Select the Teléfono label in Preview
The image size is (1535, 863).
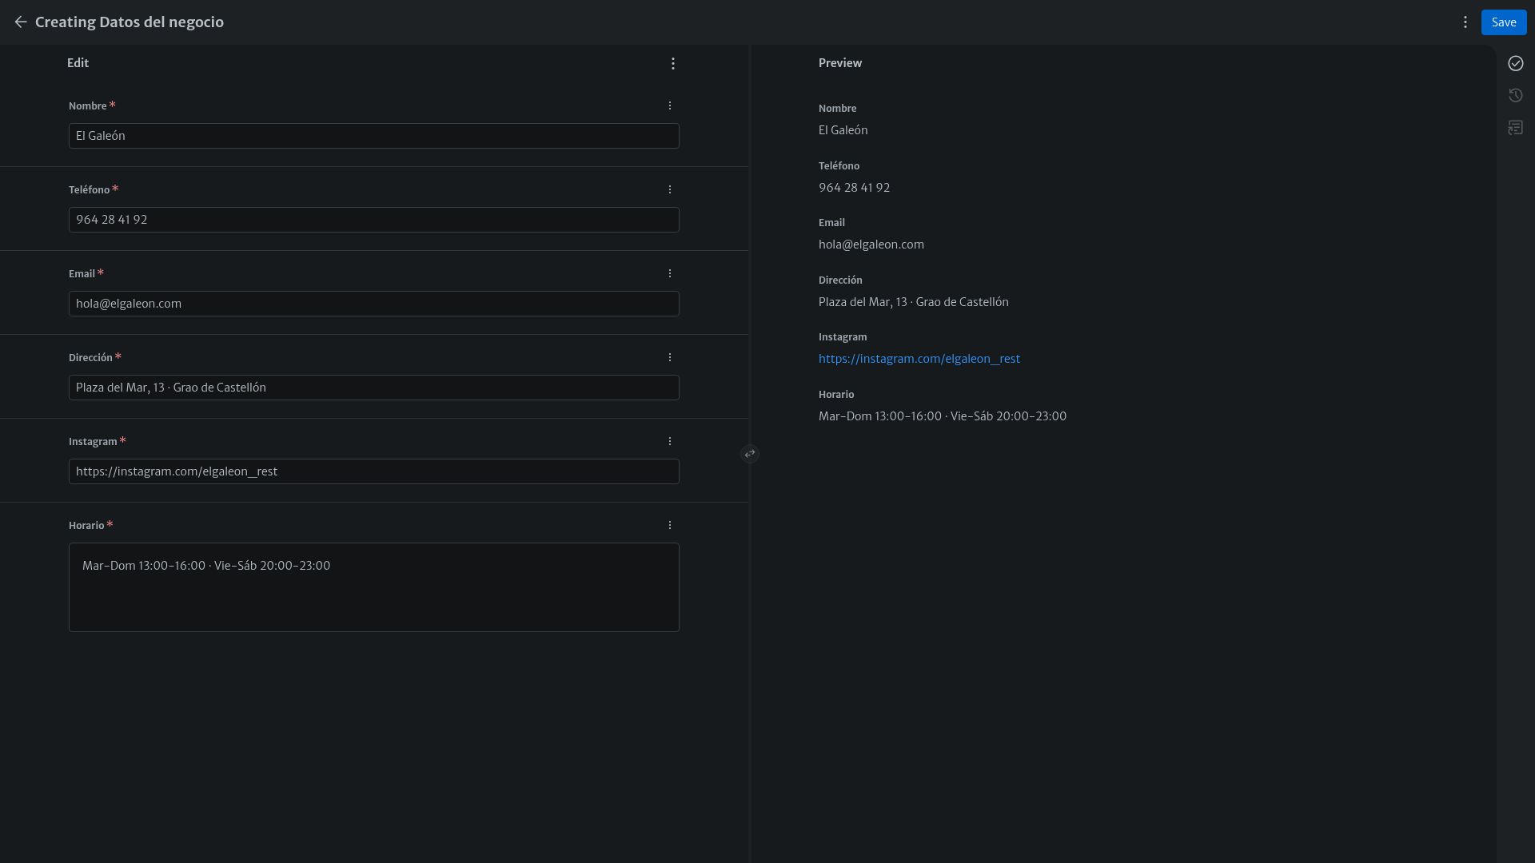tap(839, 166)
